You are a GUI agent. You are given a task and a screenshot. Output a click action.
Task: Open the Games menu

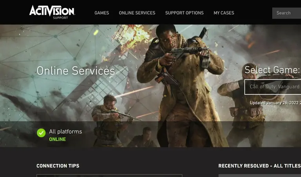[102, 13]
